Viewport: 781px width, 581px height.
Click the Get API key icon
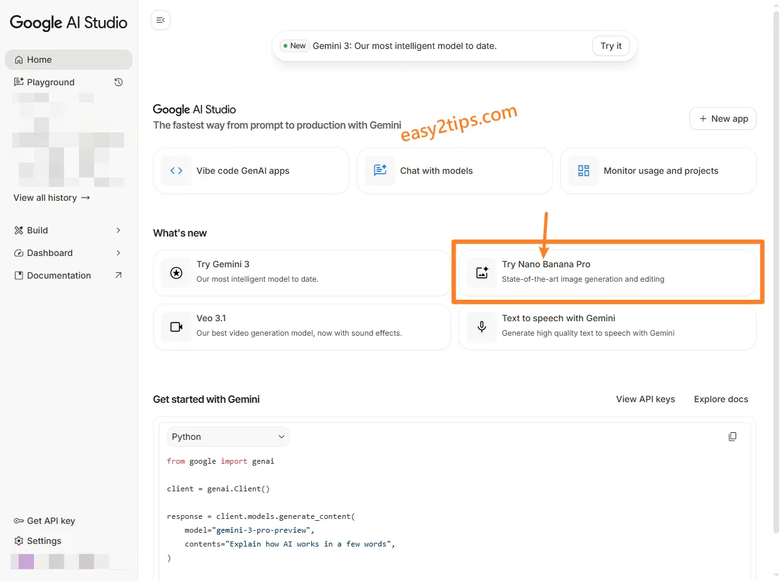tap(19, 520)
